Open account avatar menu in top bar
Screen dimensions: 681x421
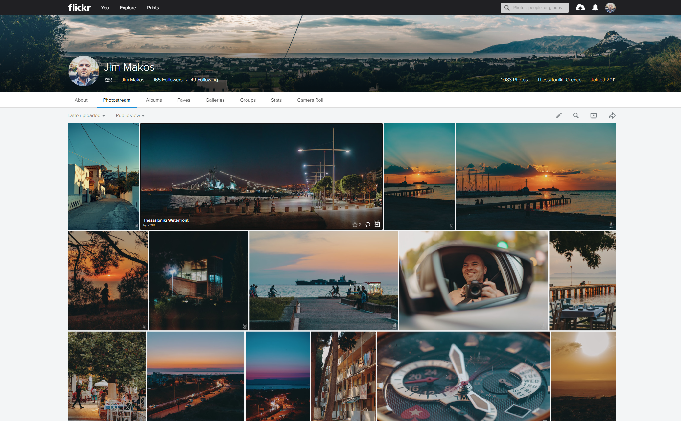click(610, 8)
